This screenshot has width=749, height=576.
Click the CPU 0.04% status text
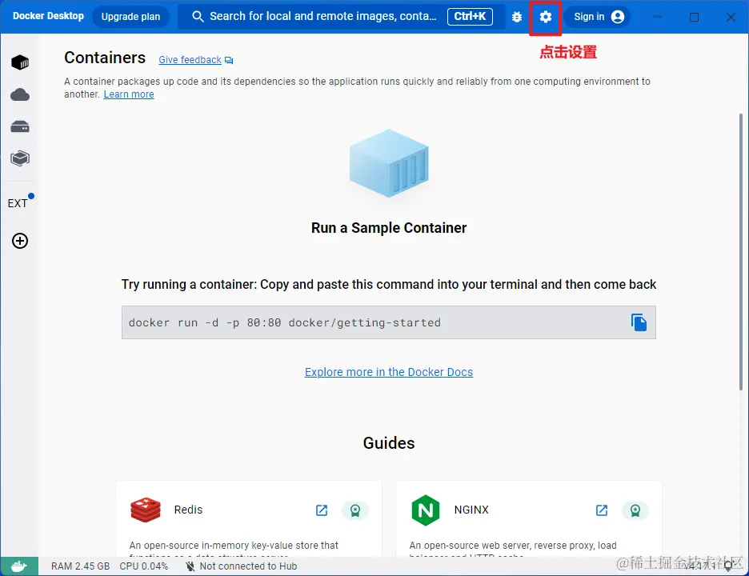tap(144, 566)
